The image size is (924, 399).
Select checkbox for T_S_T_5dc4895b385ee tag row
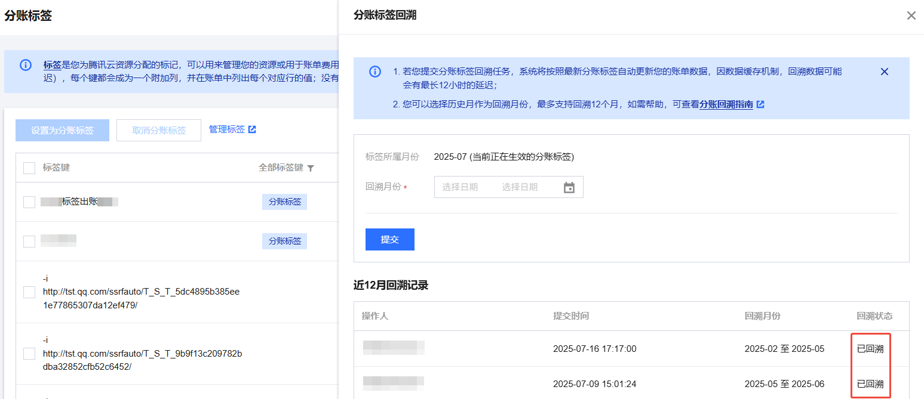(x=29, y=292)
